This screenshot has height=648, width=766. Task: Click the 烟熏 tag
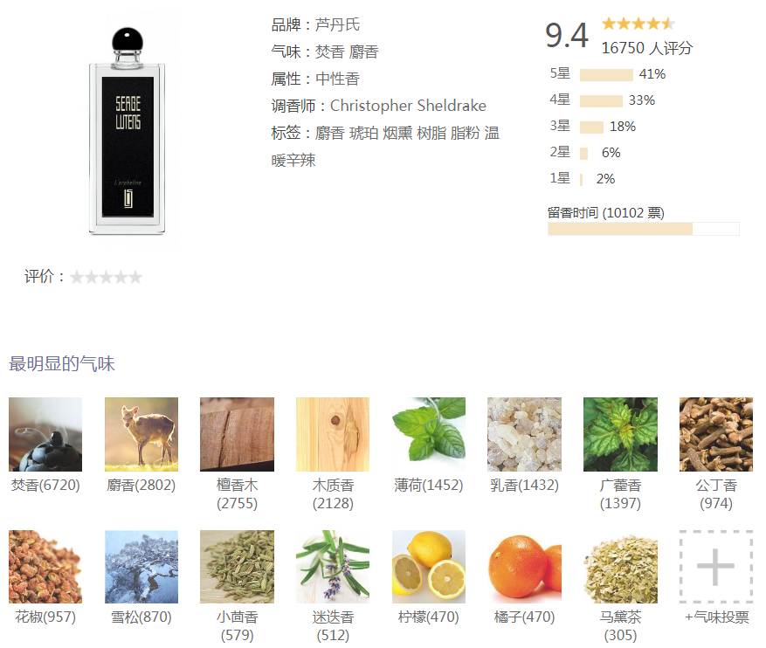pos(397,133)
